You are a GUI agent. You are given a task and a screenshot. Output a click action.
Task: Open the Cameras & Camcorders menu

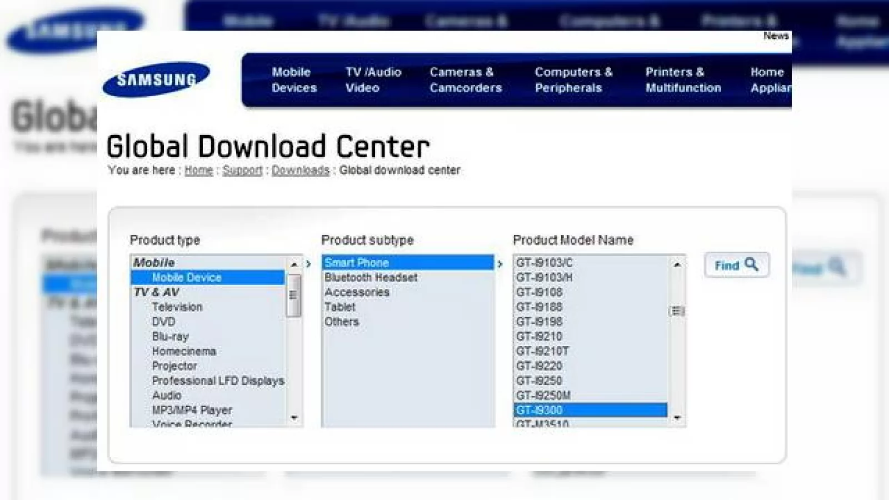coord(466,79)
